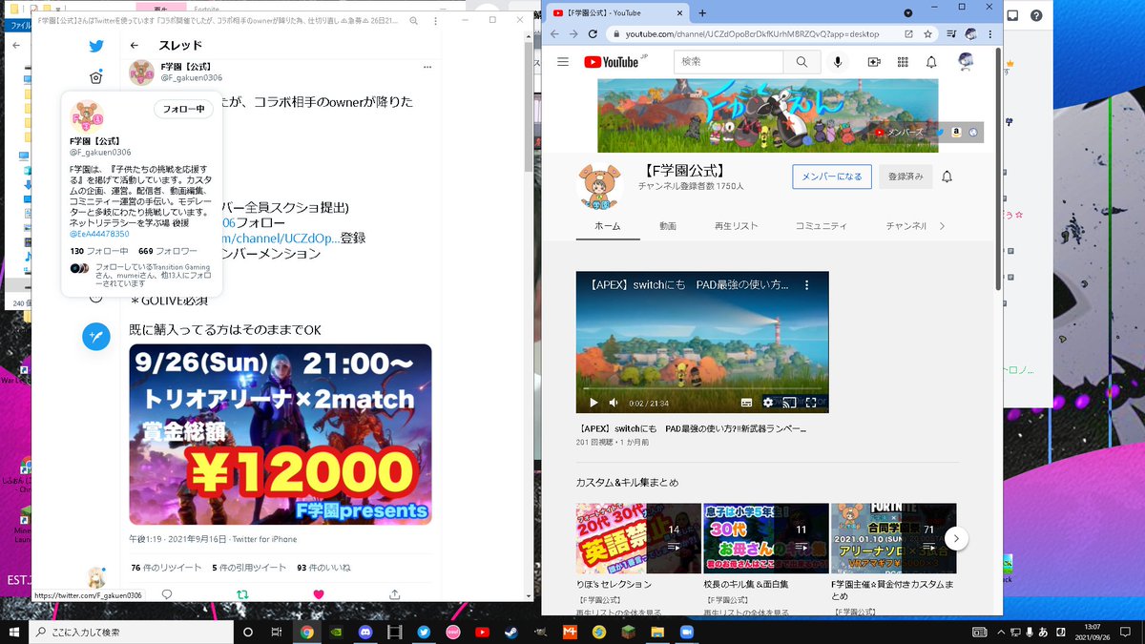Image resolution: width=1145 pixels, height=644 pixels.
Task: Toggle the フォロー中 follow button
Action: coord(183,109)
